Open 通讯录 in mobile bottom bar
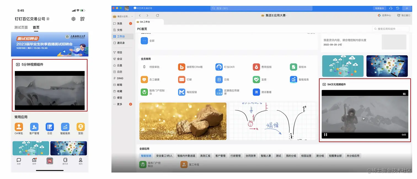 pyautogui.click(x=65, y=161)
